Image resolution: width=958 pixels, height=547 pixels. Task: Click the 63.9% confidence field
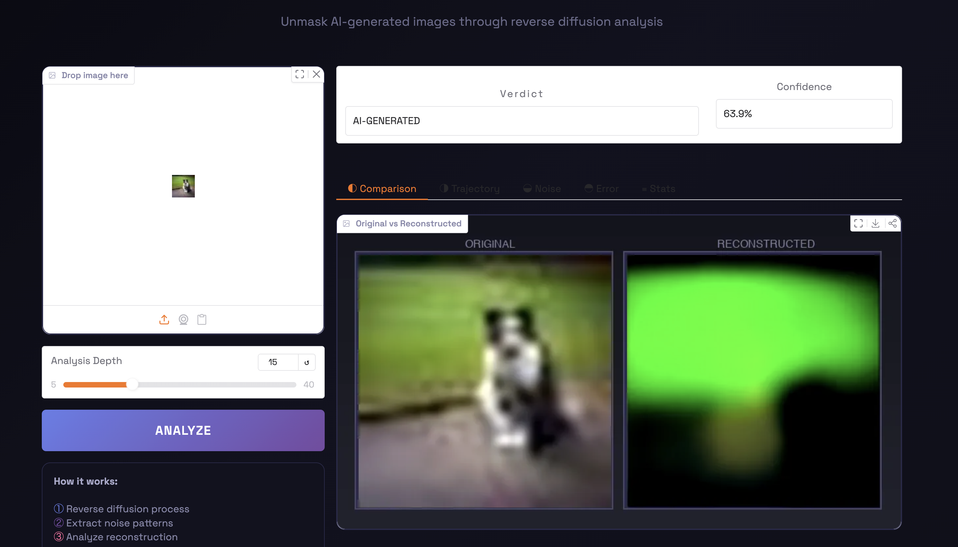point(804,114)
